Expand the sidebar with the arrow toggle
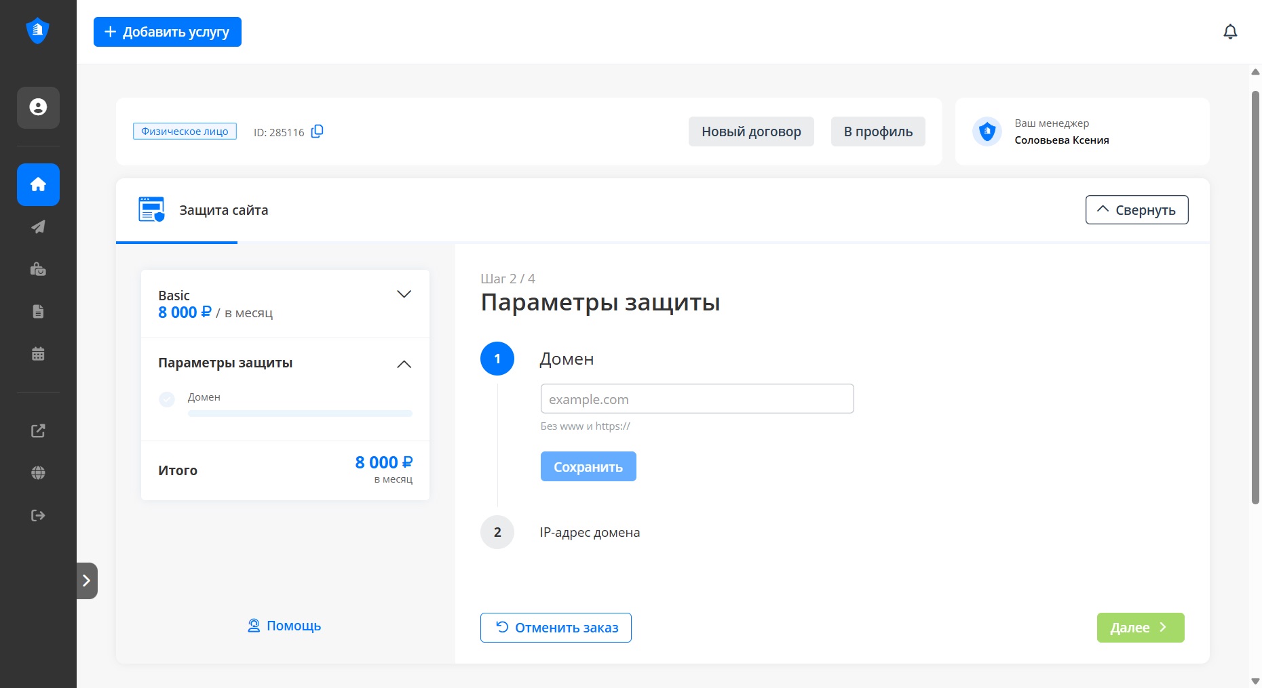1262x688 pixels. (x=87, y=581)
